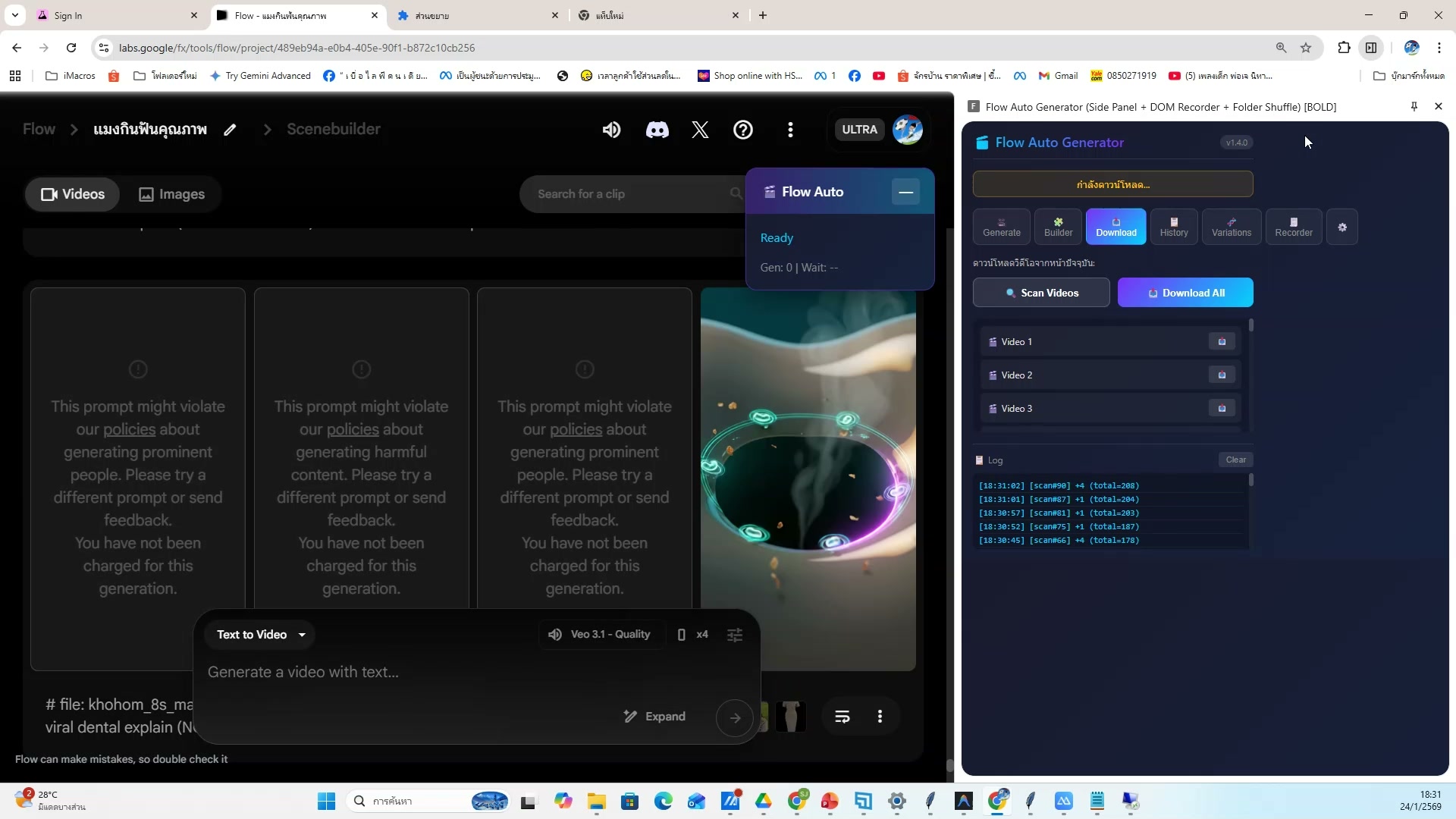The height and width of the screenshot is (819, 1456).
Task: Click the video list scrollbar in panel
Action: pos(1250,326)
